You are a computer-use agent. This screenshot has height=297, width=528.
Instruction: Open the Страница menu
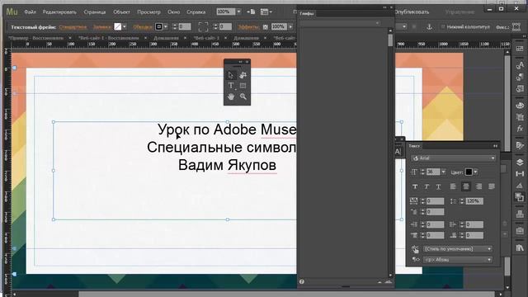95,12
